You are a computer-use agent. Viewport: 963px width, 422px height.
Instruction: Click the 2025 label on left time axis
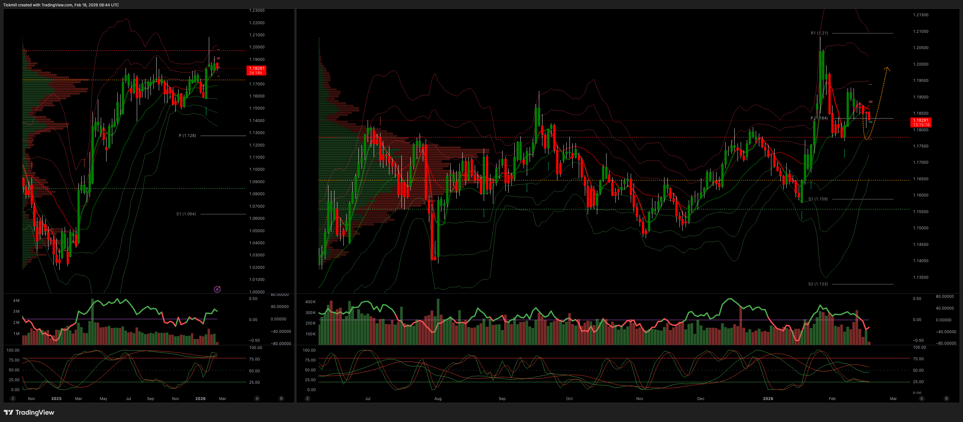(x=56, y=398)
